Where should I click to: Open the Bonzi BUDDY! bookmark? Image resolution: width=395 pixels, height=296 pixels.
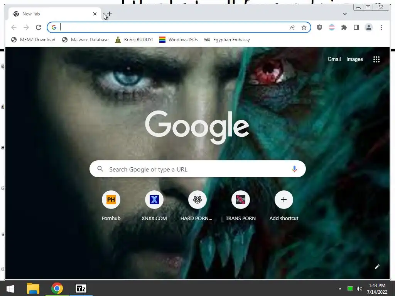pyautogui.click(x=134, y=40)
